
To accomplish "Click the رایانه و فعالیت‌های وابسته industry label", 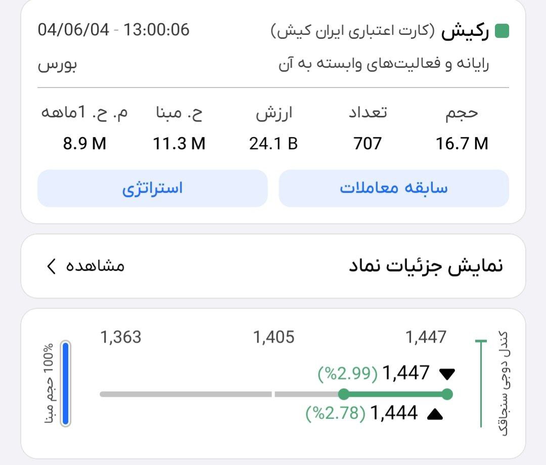I will pos(384,65).
